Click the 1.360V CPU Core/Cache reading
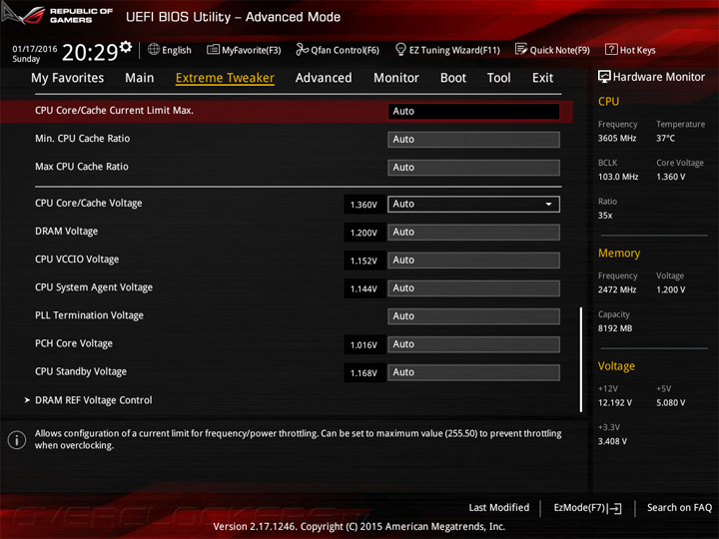This screenshot has width=719, height=539. (364, 205)
